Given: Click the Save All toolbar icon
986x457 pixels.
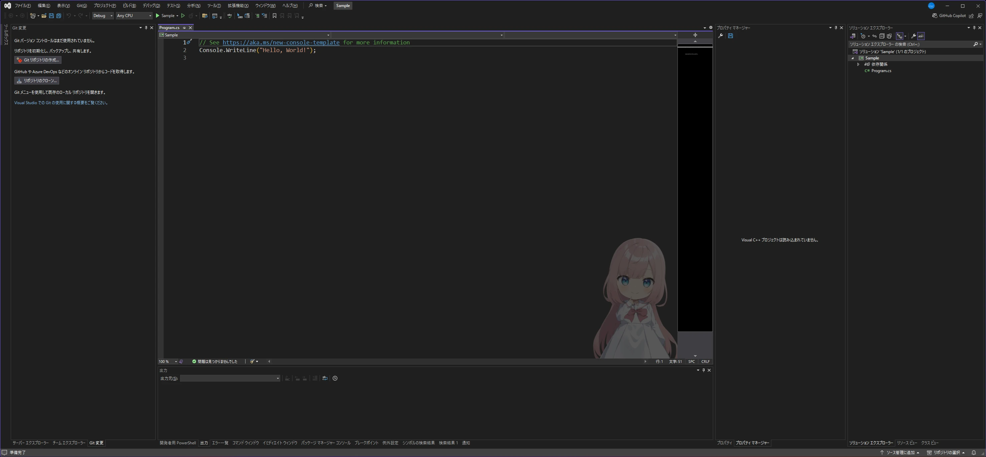Looking at the screenshot, I should [58, 16].
